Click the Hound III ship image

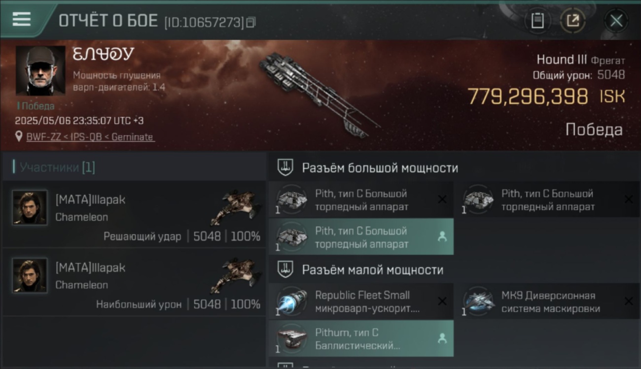point(320,94)
